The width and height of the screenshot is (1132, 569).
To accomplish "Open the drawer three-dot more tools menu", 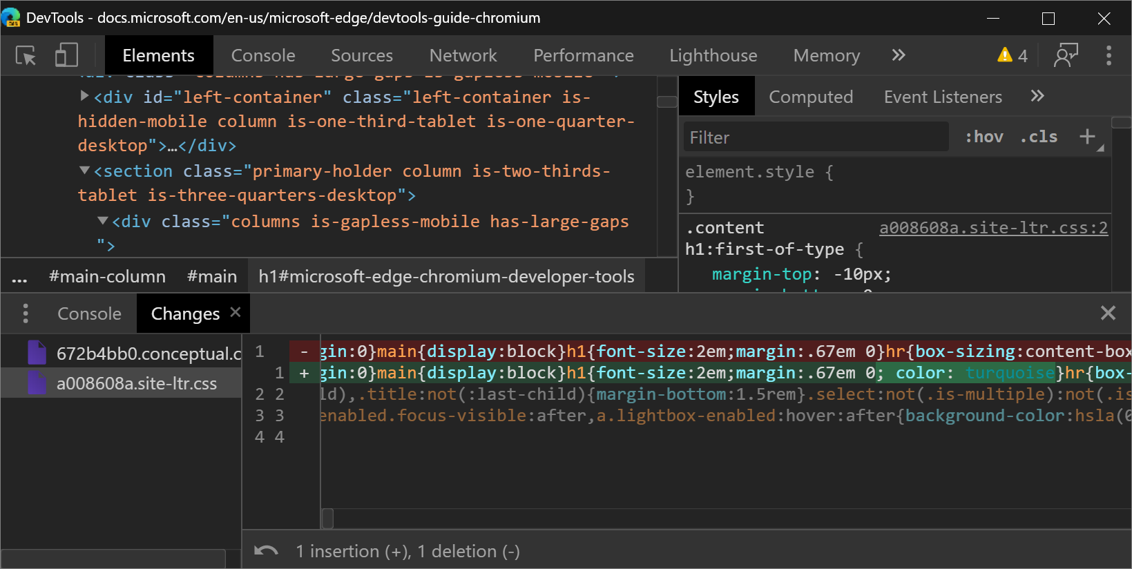I will point(26,314).
